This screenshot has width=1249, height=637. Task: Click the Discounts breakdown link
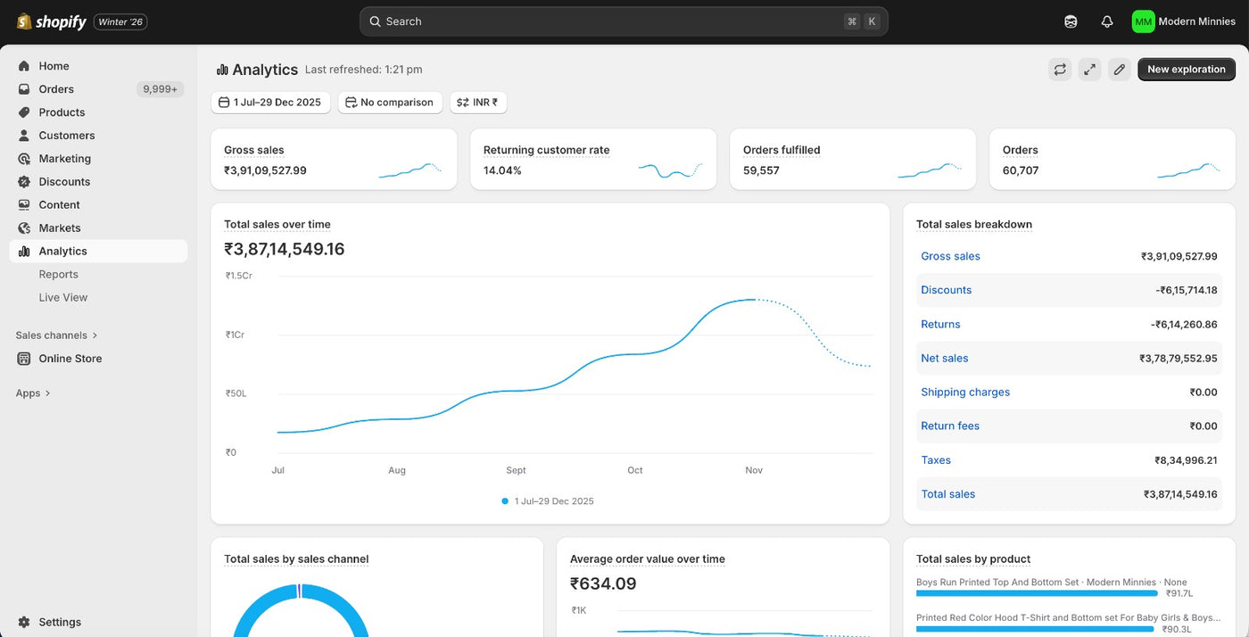click(947, 290)
